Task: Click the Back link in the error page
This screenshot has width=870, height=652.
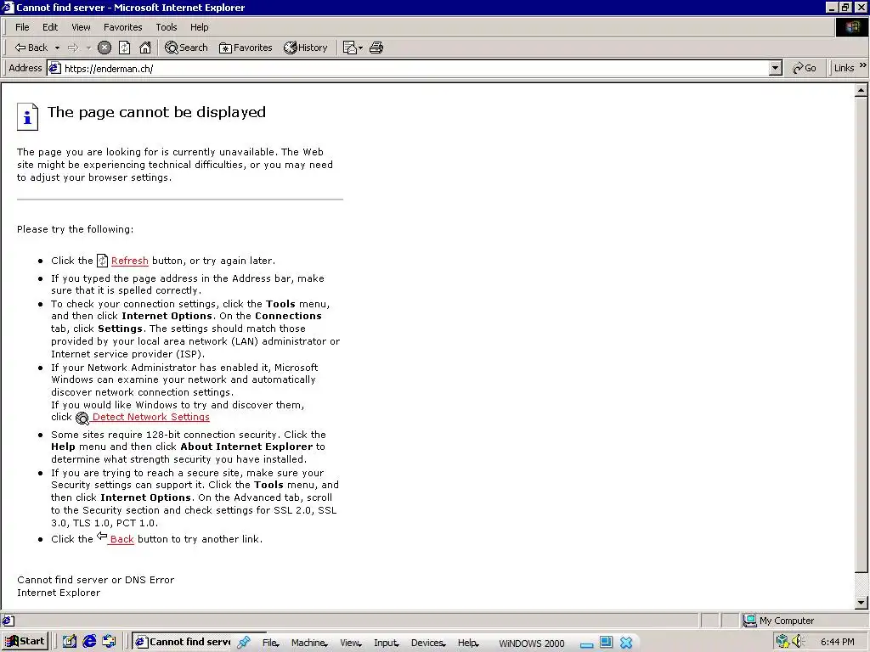Action: click(x=121, y=539)
